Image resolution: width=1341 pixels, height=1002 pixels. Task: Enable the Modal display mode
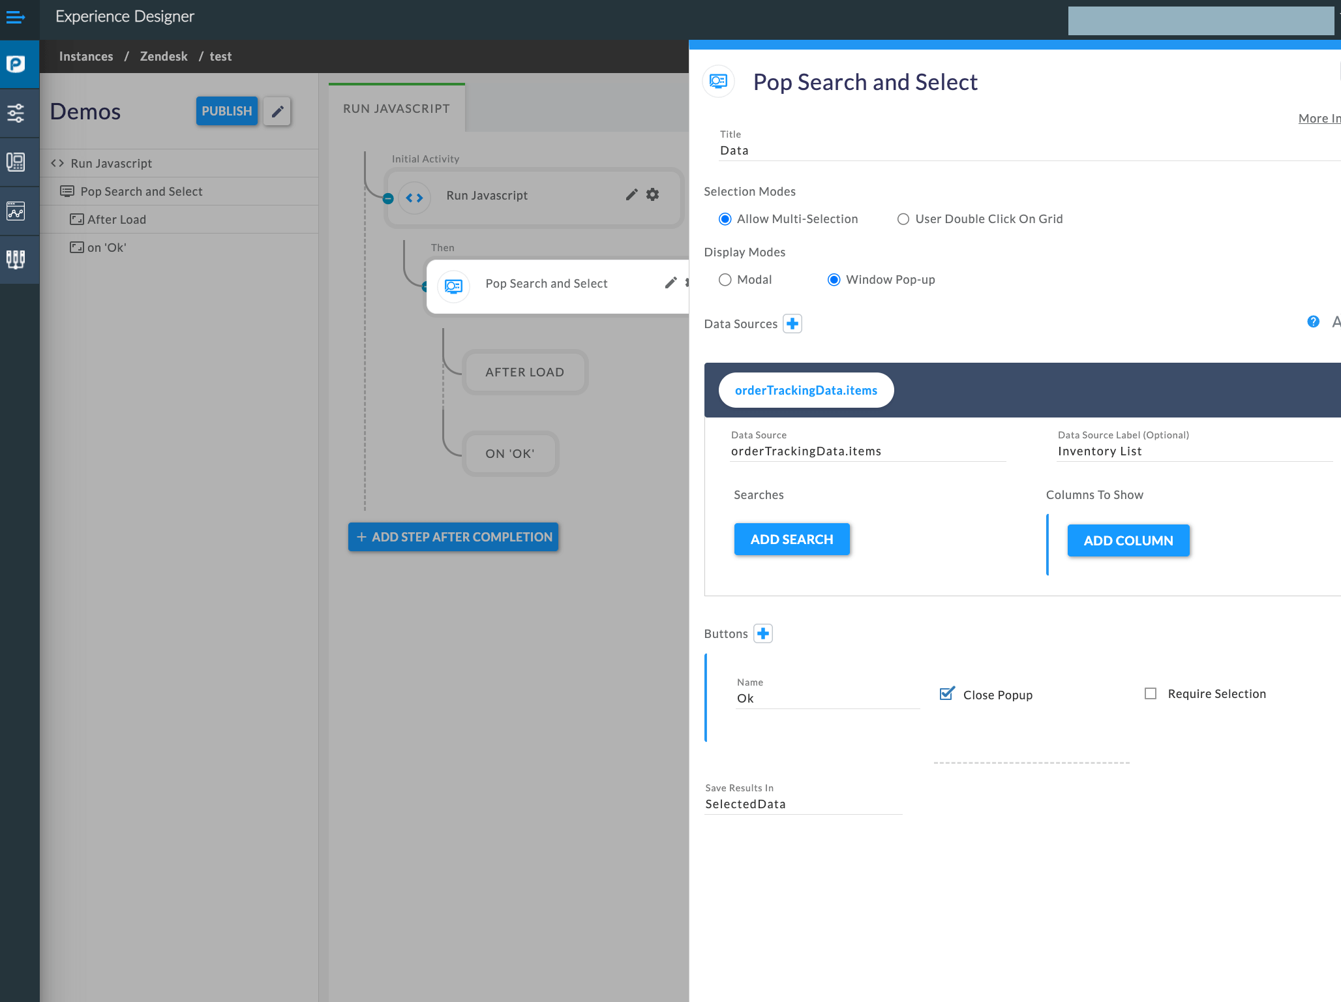(725, 279)
